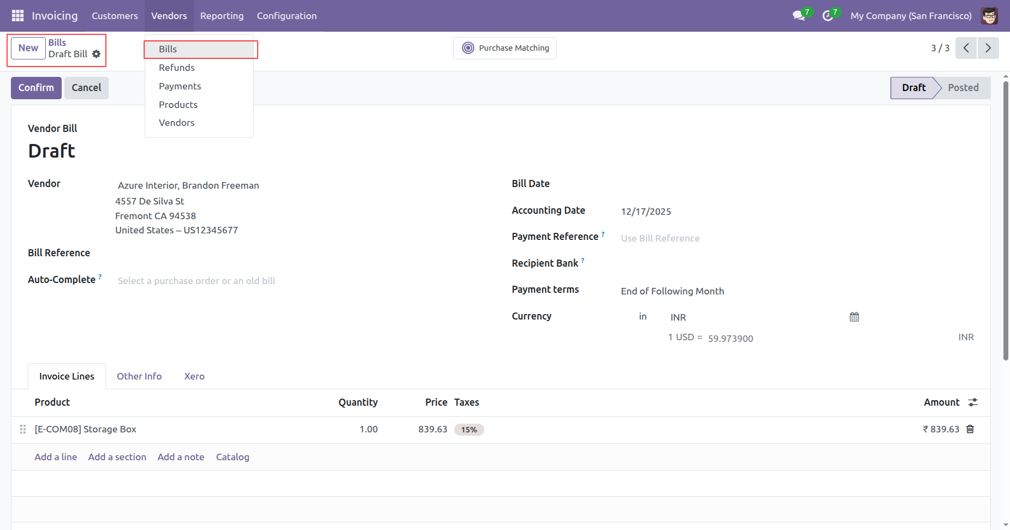Go to the next record arrow
Viewport: 1010px width, 530px height.
point(988,48)
